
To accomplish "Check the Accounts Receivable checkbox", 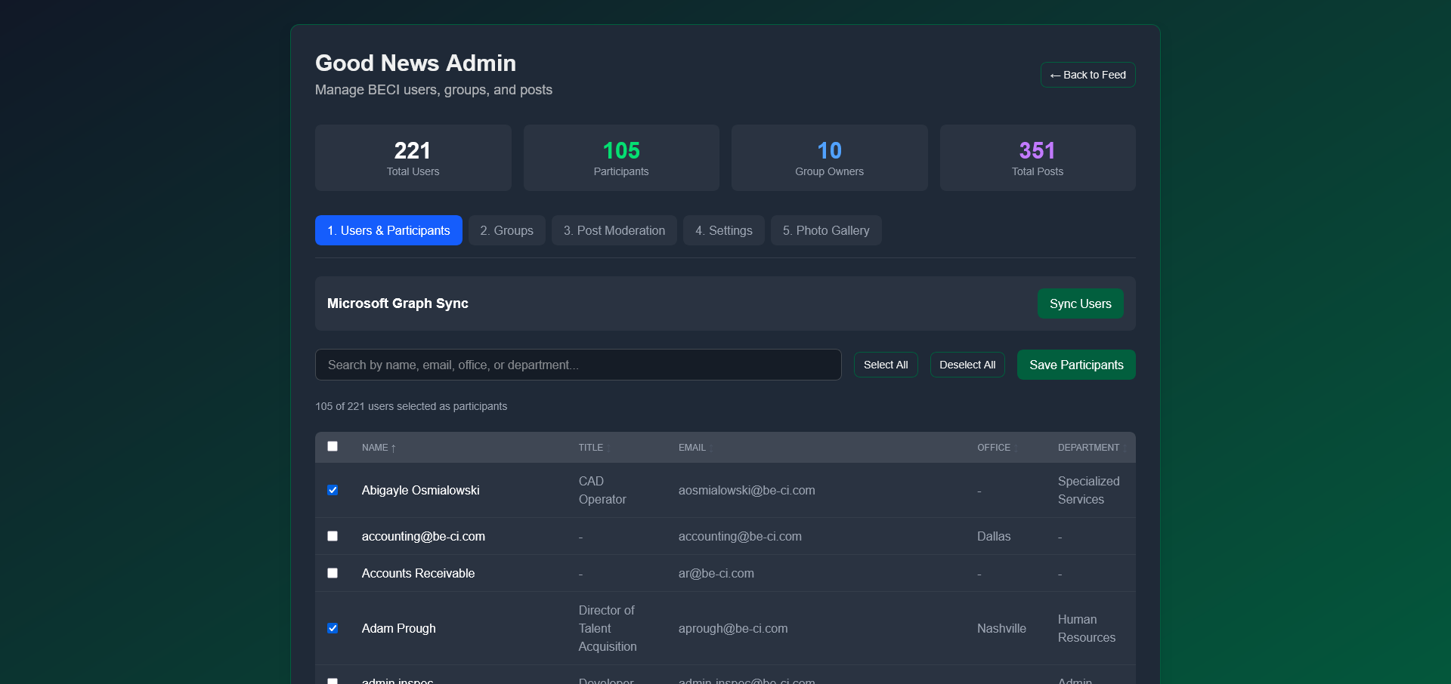I will (333, 573).
